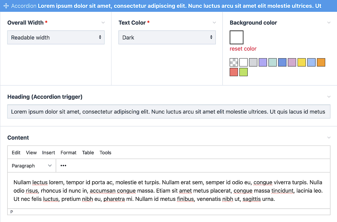Collapse the Text Color field chevron
Screen dimensions: 337x222
coord(214,23)
